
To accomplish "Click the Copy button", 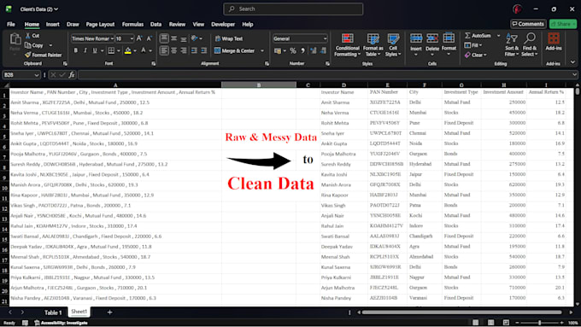I will (34, 45).
